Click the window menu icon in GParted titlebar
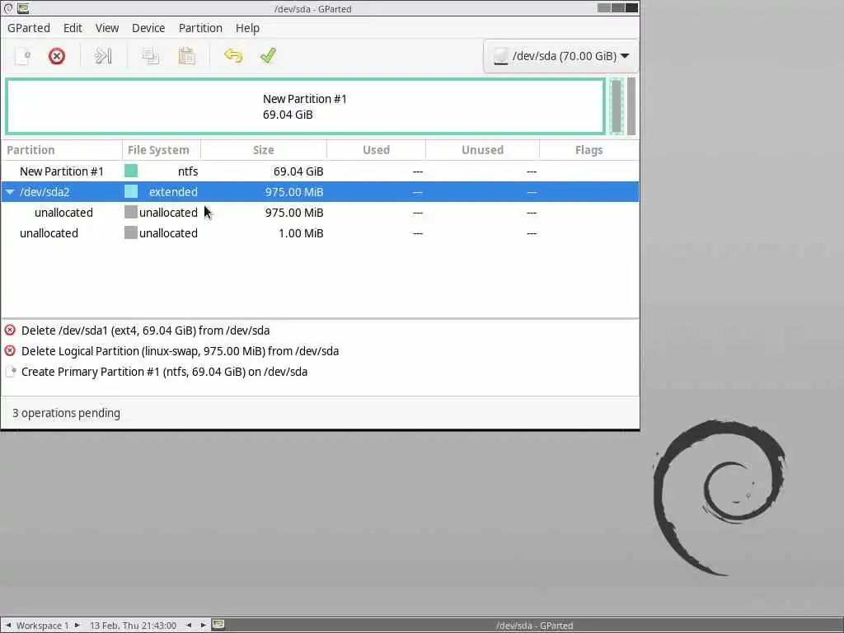This screenshot has width=844, height=633. (x=8, y=8)
